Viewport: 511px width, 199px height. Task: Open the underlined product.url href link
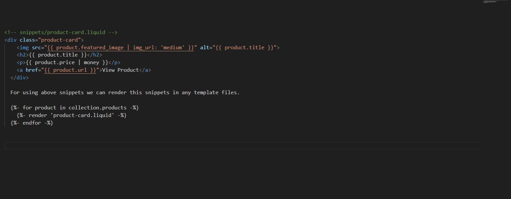click(x=70, y=70)
